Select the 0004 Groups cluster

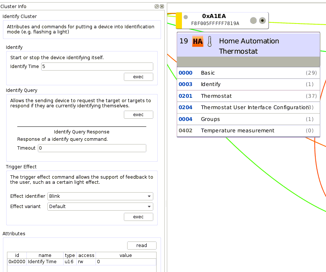pos(248,119)
